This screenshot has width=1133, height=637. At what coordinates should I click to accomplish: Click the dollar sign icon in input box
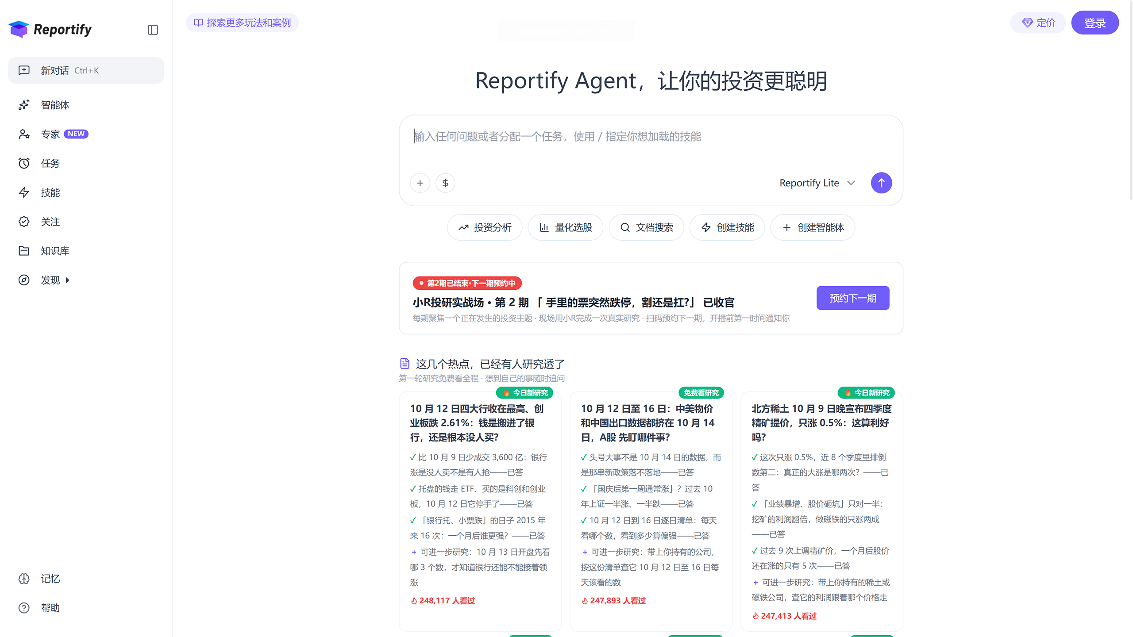pyautogui.click(x=445, y=183)
